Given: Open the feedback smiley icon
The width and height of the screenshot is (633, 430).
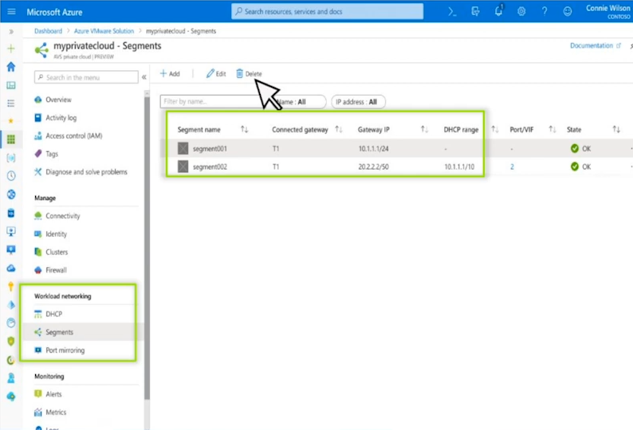Looking at the screenshot, I should tap(567, 12).
